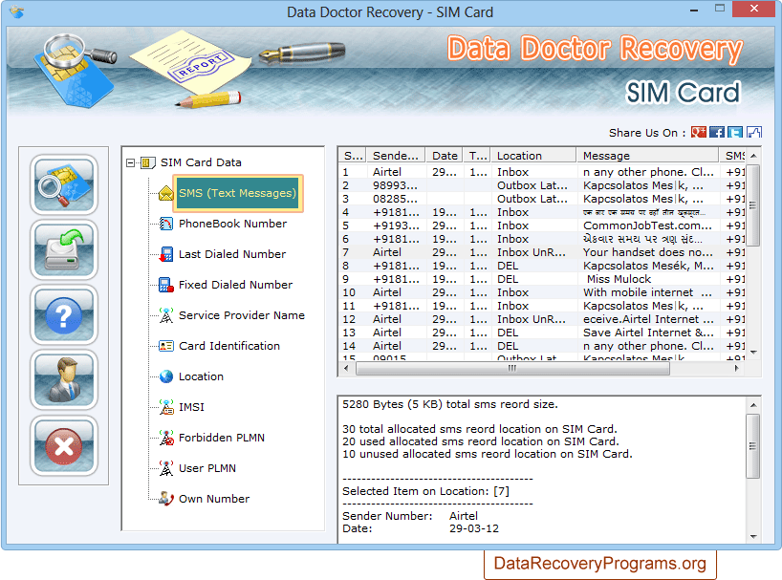Share on Facebook icon

click(x=717, y=132)
